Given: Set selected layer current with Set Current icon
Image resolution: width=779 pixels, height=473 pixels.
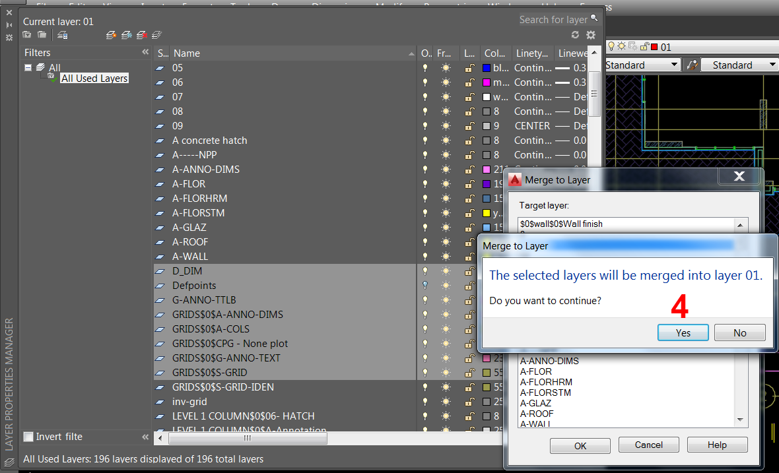Looking at the screenshot, I should [156, 34].
